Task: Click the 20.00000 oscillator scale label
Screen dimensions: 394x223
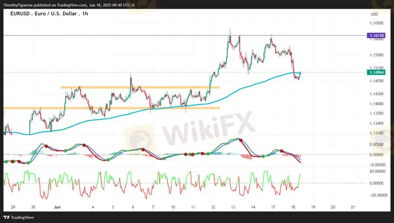Action: (x=378, y=171)
